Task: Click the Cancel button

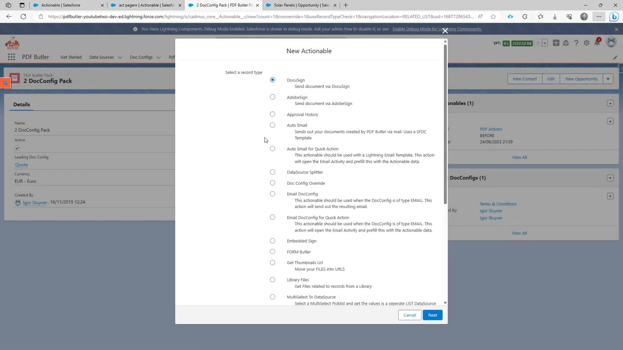Action: (x=409, y=315)
